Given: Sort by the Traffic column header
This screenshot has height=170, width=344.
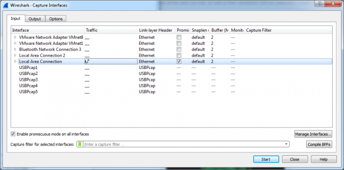Looking at the screenshot, I should click(111, 30).
